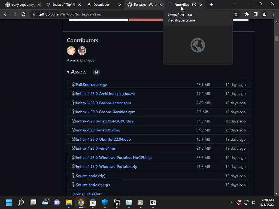Close the Downloads tab
The image size is (279, 209).
pos(120,5)
